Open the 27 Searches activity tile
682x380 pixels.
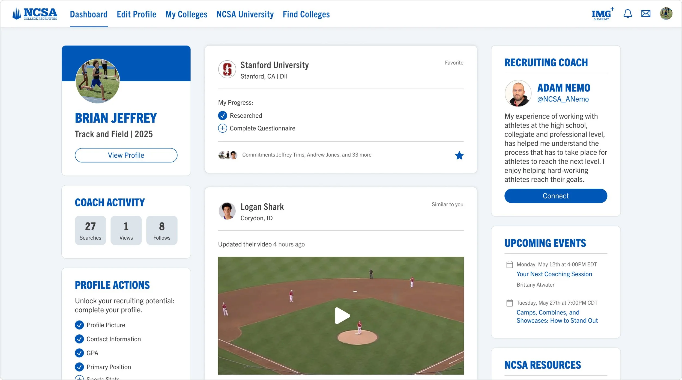90,230
